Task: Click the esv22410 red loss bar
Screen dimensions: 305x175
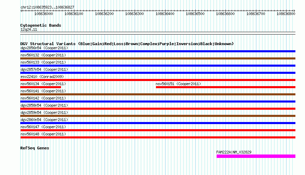Action: (158, 80)
